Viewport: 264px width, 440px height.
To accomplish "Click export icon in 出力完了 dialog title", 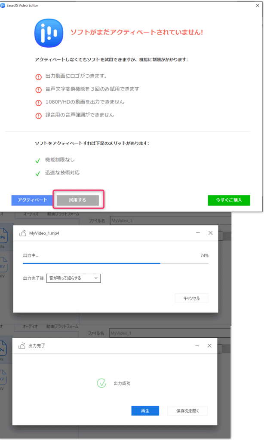I will pyautogui.click(x=22, y=345).
